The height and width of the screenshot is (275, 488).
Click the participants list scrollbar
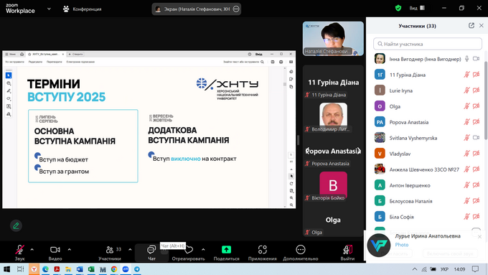tap(486, 101)
